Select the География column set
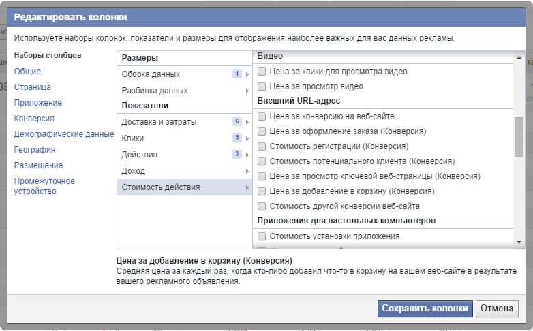 coord(34,150)
